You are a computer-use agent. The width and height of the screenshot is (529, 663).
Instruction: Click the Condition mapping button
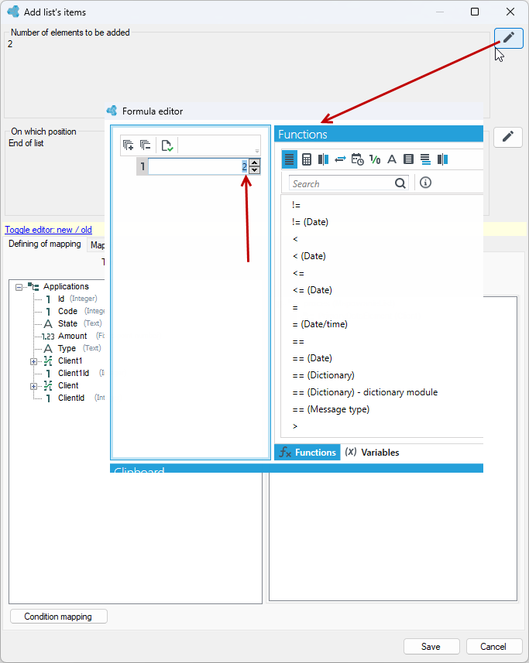tap(58, 617)
